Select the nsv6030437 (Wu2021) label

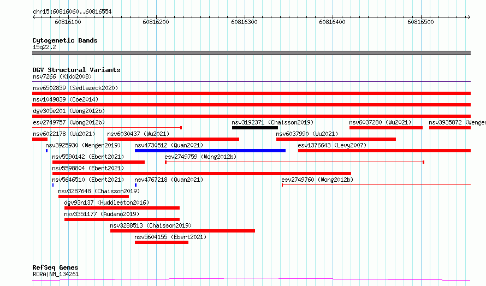pos(138,134)
